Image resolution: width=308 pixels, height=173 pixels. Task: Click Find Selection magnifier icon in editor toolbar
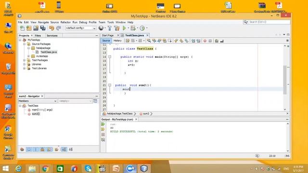(149, 40)
